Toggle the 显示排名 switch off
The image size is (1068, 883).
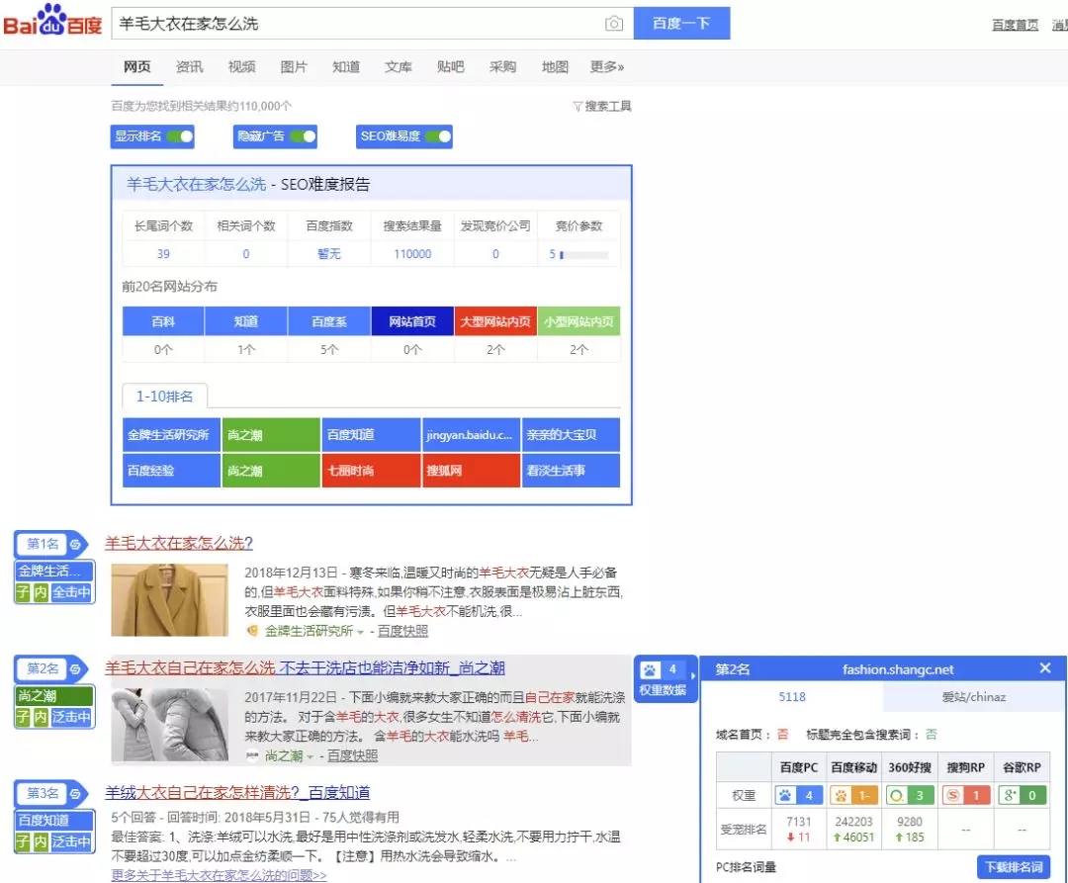pos(179,136)
